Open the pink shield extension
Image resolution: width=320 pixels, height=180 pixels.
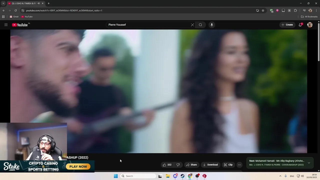click(x=277, y=10)
